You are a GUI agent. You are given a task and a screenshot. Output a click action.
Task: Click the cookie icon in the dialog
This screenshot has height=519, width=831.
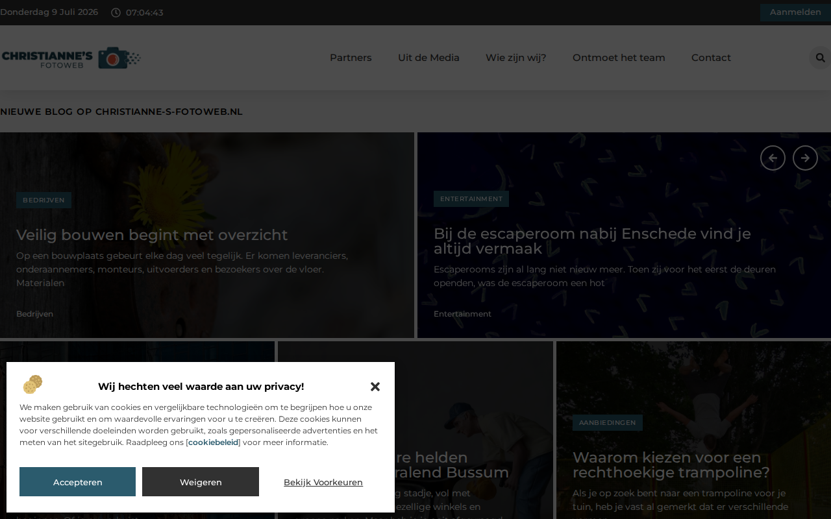click(x=32, y=385)
